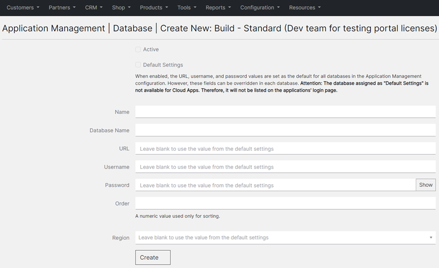
Task: Open the Shop dropdown menu
Action: [x=121, y=7]
